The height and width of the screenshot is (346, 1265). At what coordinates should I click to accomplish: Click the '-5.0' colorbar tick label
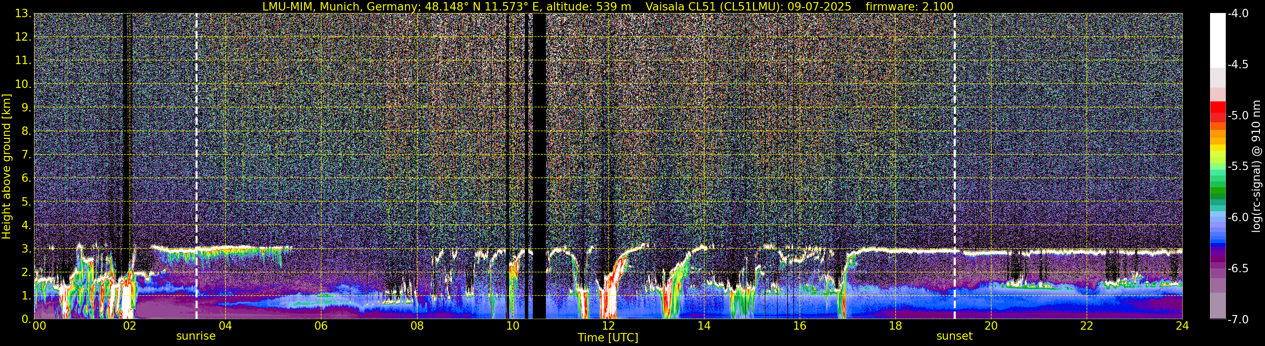coord(1238,116)
